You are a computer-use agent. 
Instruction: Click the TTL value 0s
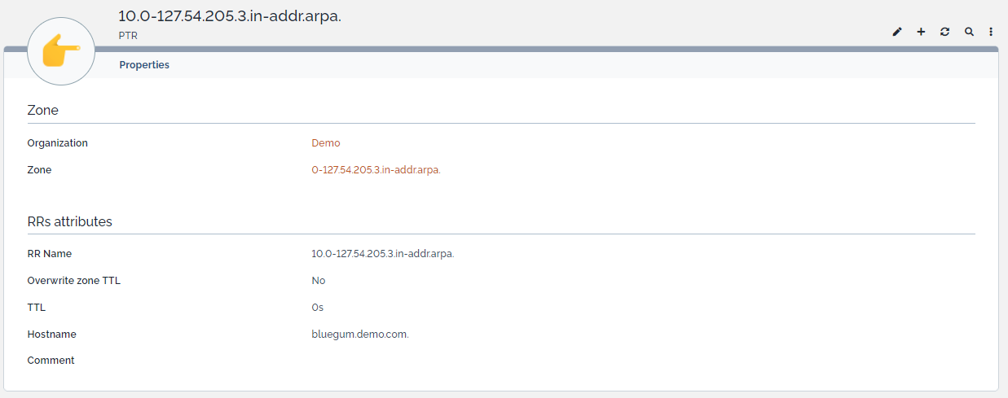coord(317,308)
